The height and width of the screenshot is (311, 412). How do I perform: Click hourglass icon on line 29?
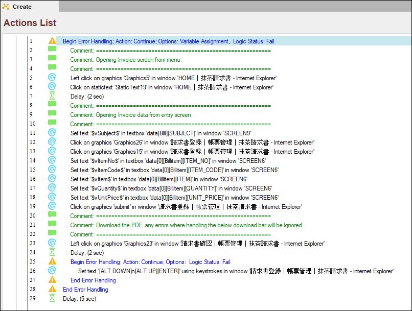(52, 299)
